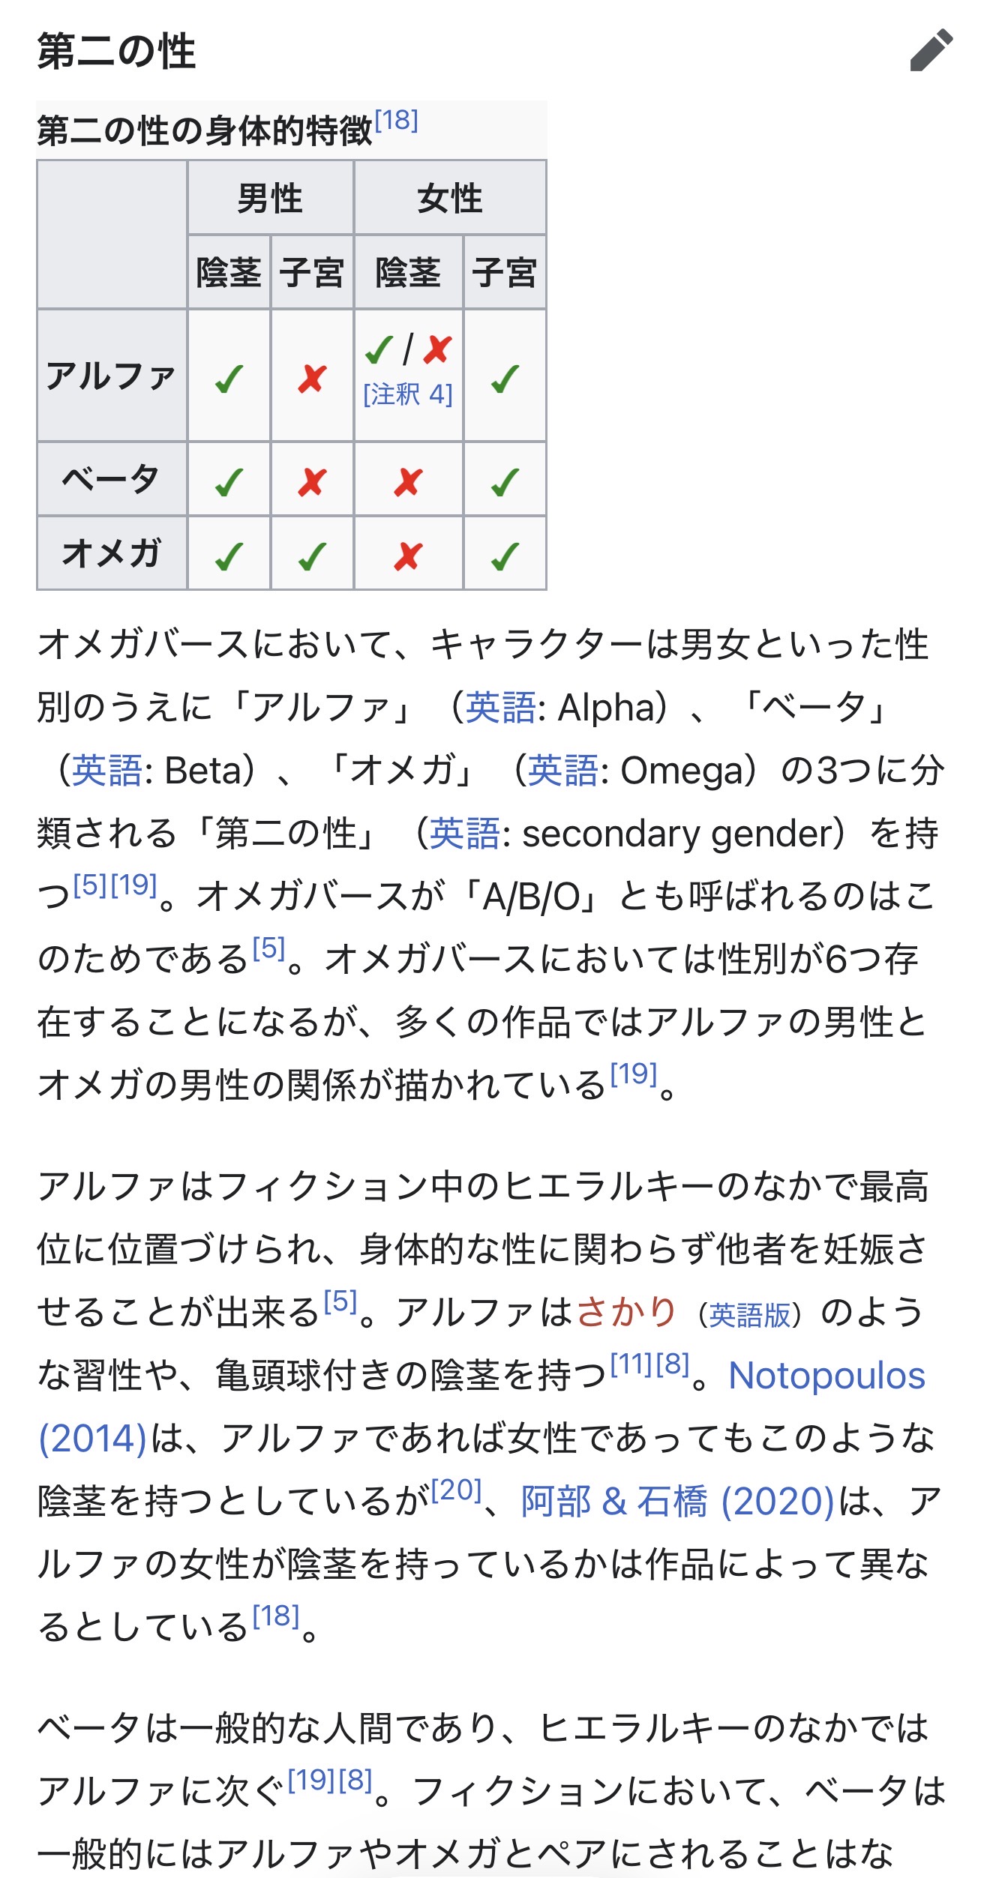Click the 英語 link before Omega
This screenshot has width=990, height=1878.
click(x=562, y=770)
